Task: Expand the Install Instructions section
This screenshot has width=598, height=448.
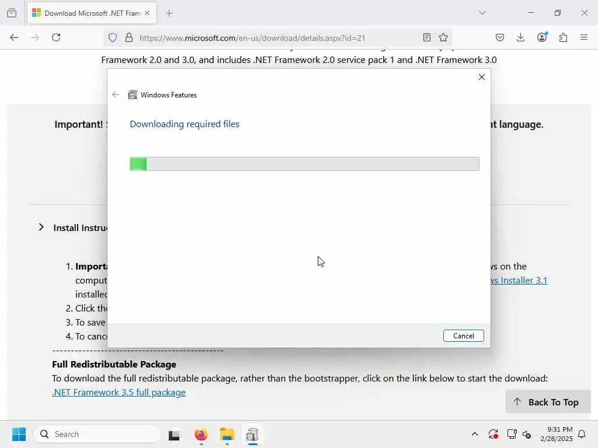Action: (41, 228)
